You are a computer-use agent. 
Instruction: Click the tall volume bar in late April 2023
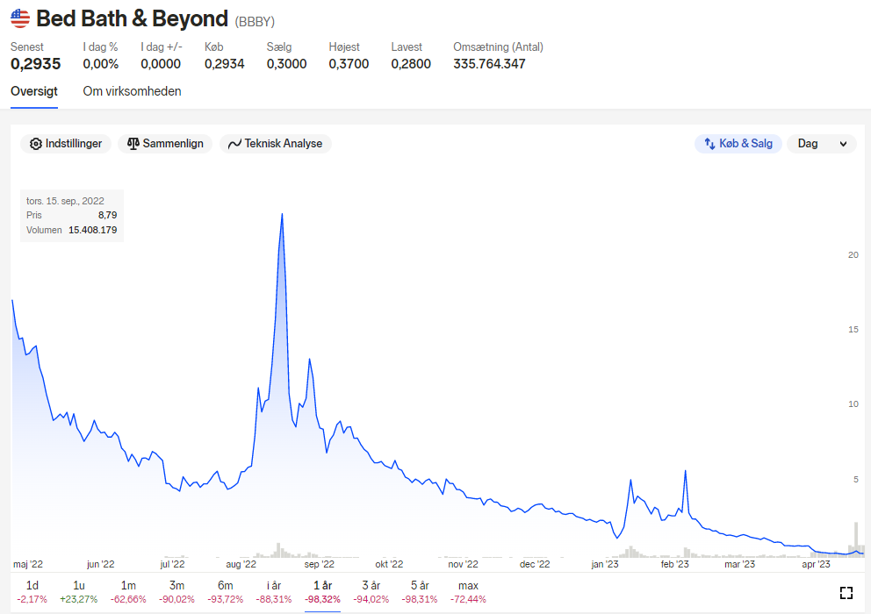(856, 539)
